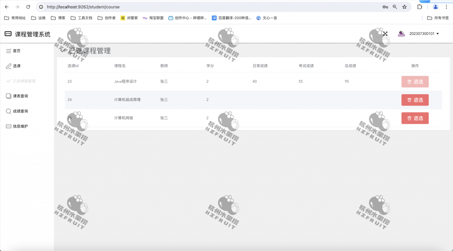This screenshot has width=453, height=251.
Task: Click the 选课Id column header
Action: click(x=73, y=66)
